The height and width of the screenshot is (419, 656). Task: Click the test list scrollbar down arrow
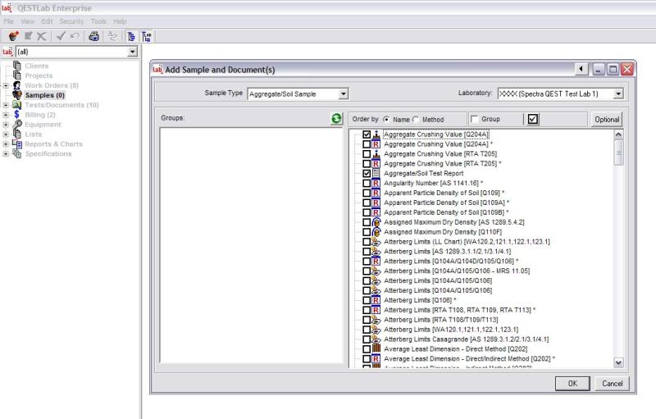click(x=618, y=362)
